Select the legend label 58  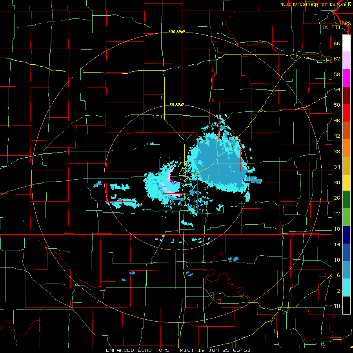pyautogui.click(x=337, y=74)
